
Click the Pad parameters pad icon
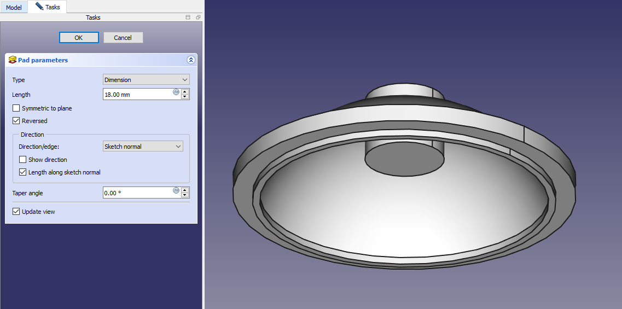(12, 60)
